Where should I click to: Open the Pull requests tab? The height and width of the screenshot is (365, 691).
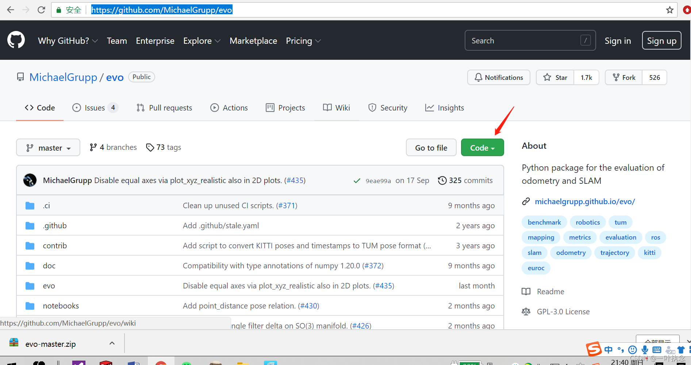coord(164,108)
